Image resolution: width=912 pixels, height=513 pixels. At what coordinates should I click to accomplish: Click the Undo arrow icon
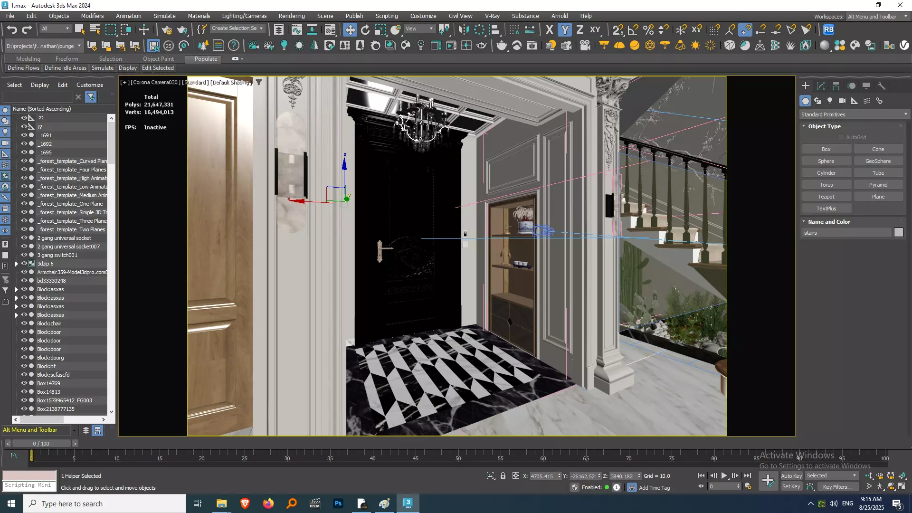click(x=12, y=30)
